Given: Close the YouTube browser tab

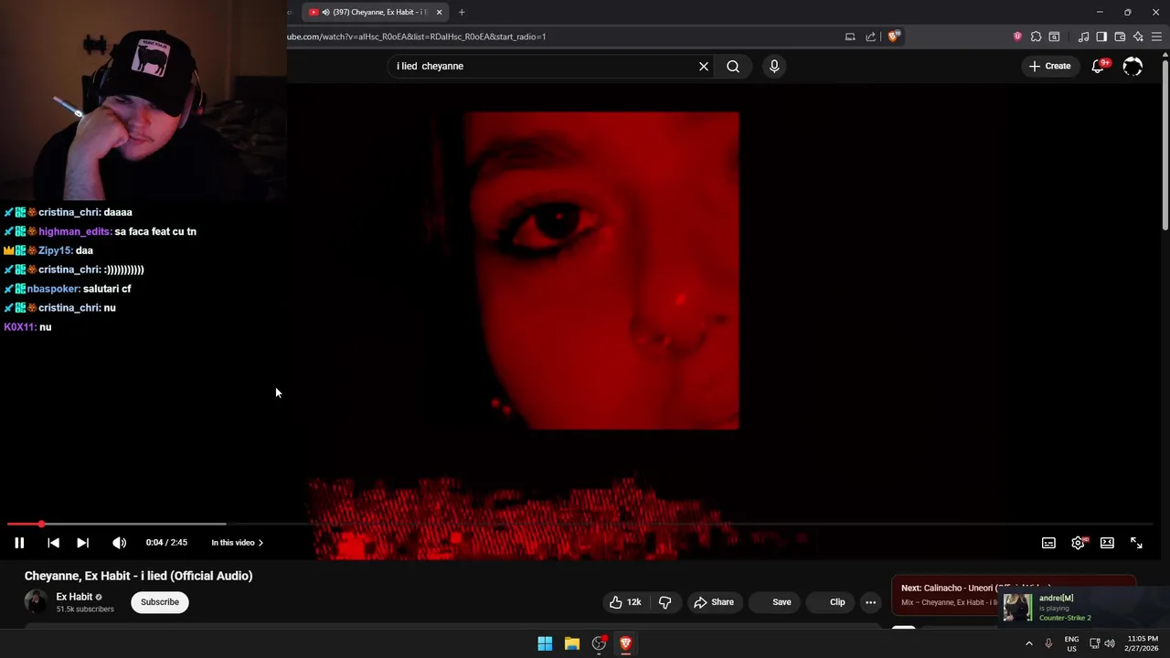Looking at the screenshot, I should [440, 12].
